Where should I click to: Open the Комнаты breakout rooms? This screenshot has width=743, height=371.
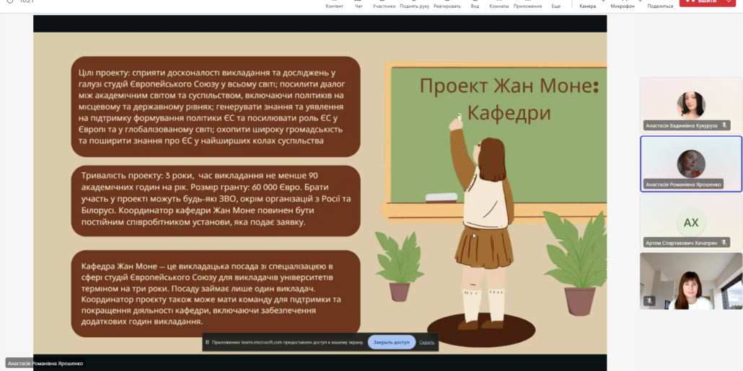(x=499, y=4)
